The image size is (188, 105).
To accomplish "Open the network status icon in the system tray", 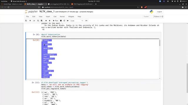I will [172, 1].
